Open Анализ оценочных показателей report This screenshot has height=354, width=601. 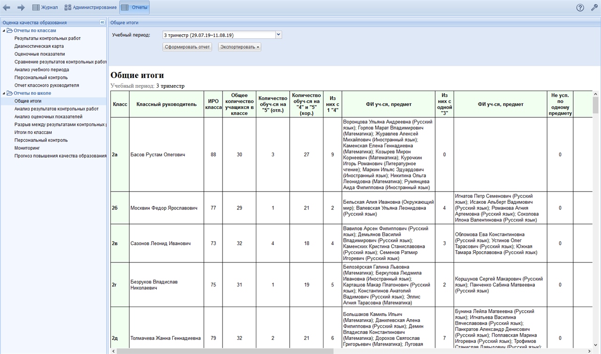click(x=48, y=116)
